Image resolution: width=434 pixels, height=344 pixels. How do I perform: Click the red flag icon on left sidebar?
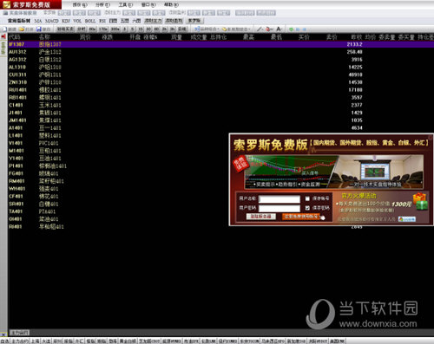click(3, 36)
